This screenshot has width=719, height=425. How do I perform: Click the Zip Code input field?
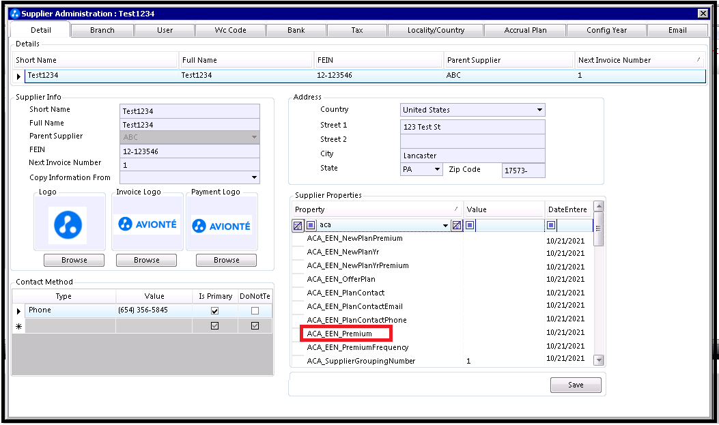click(x=524, y=171)
